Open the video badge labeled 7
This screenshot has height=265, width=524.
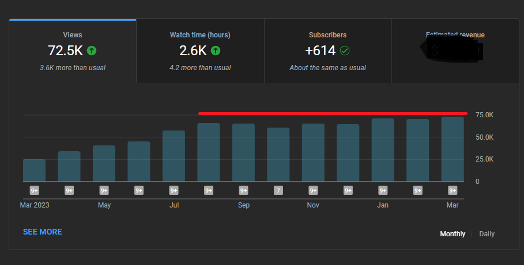tap(278, 190)
